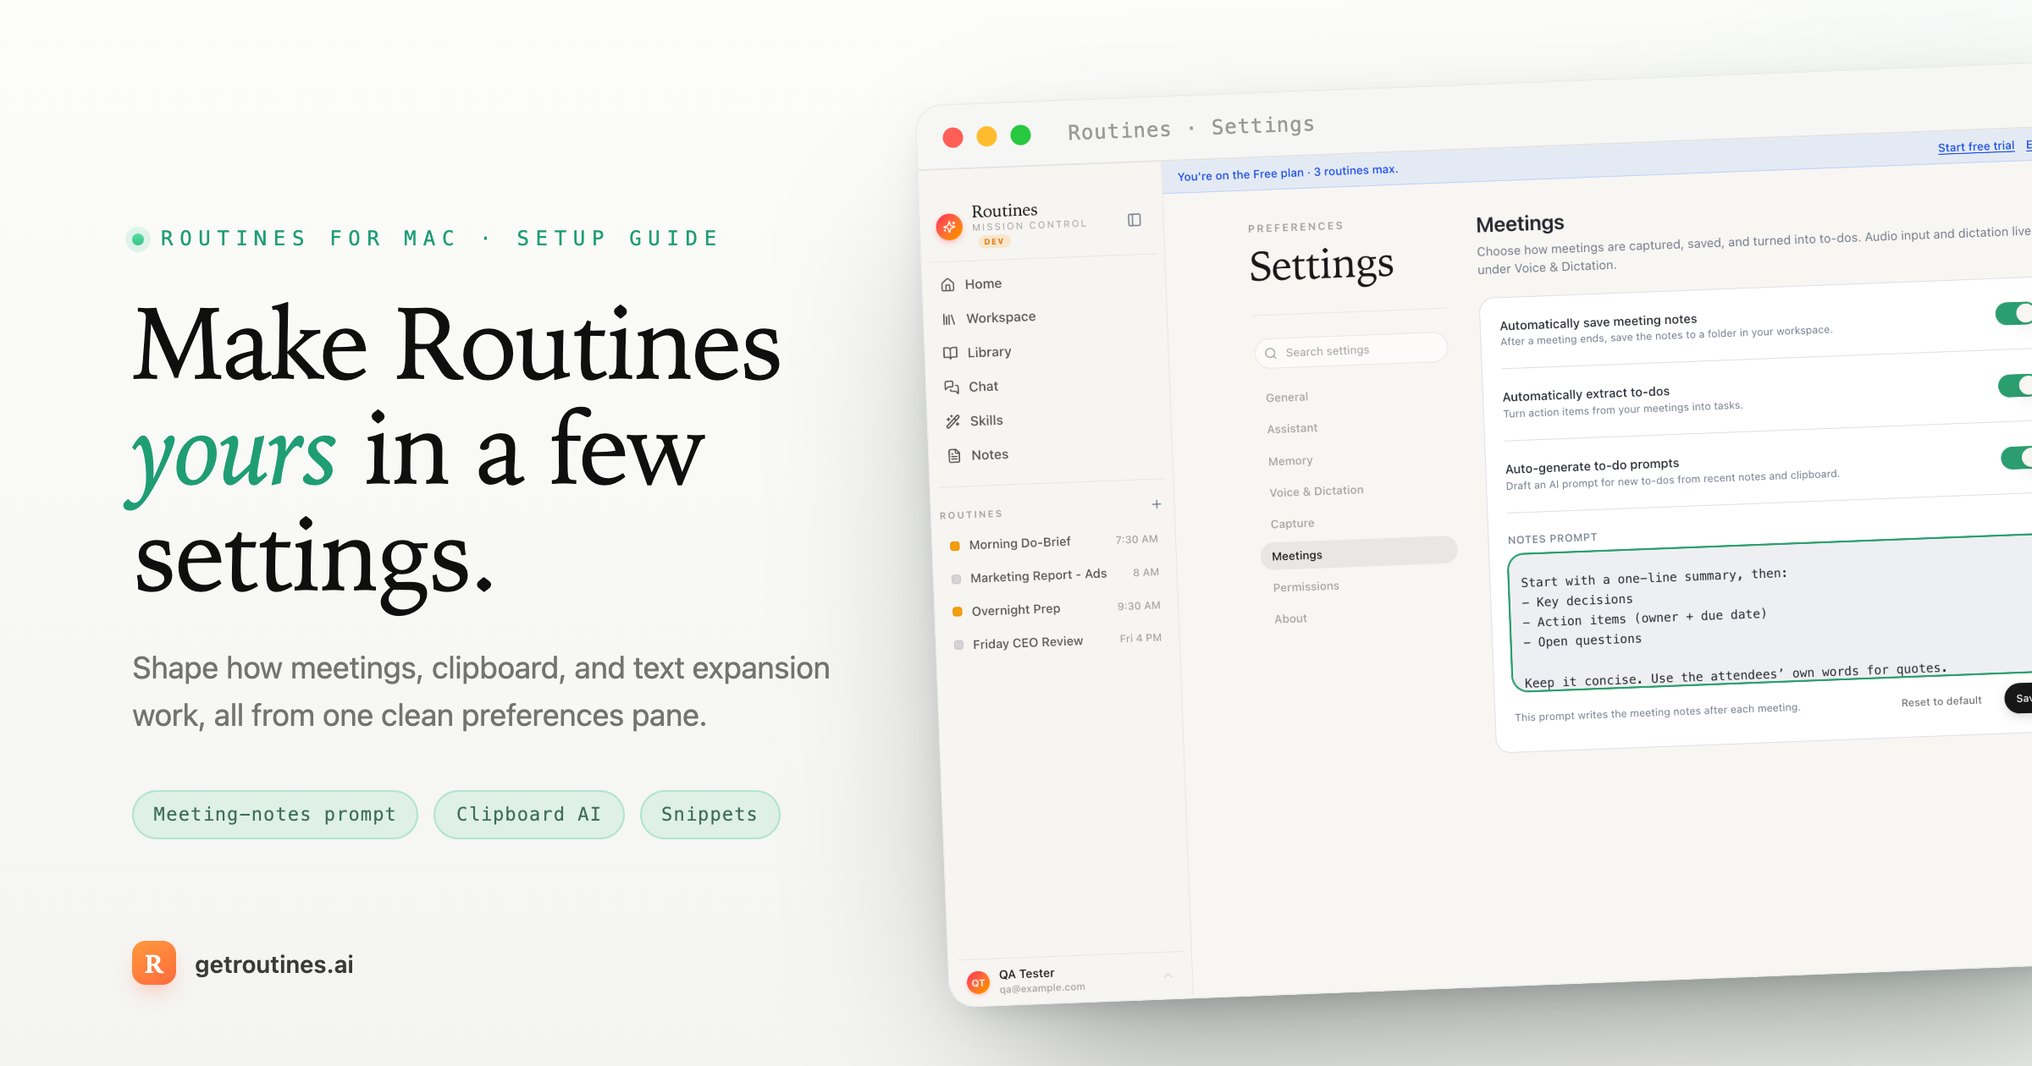Click Clipboard AI pill
This screenshot has width=2032, height=1066.
tap(529, 815)
